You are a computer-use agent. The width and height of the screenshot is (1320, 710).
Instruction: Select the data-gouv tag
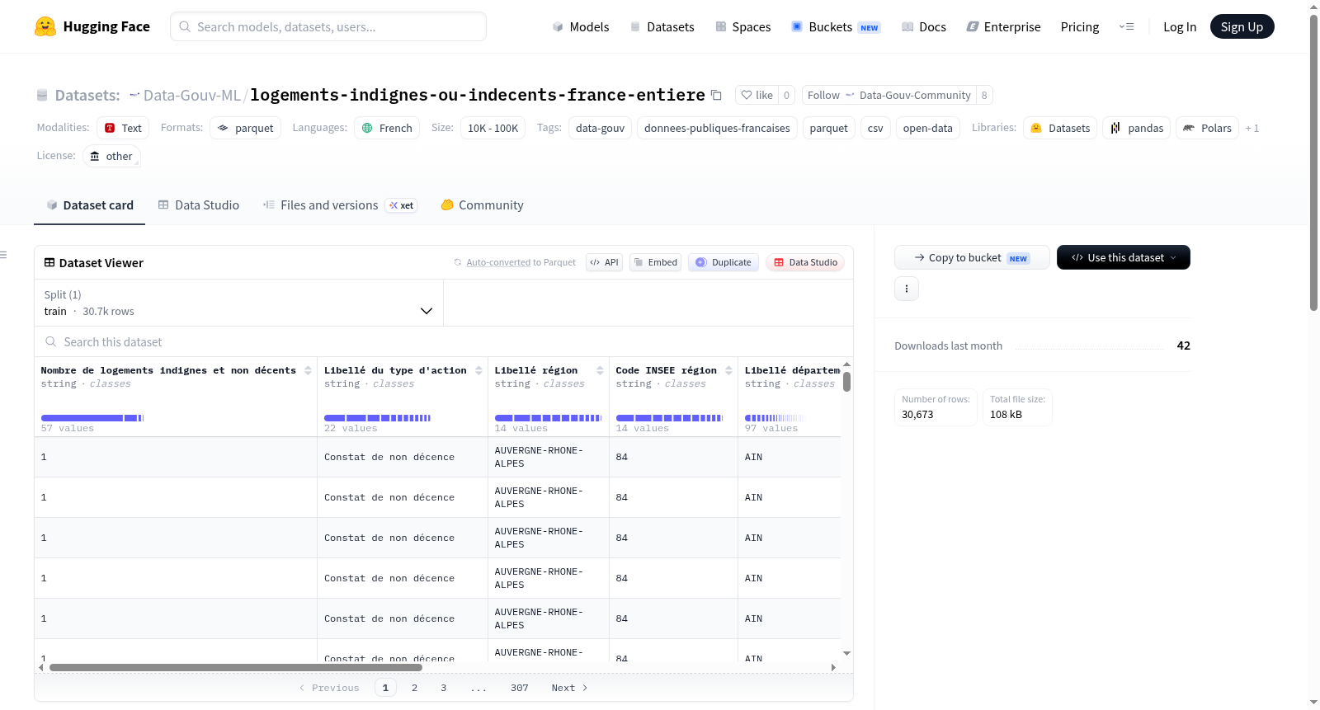click(x=600, y=128)
